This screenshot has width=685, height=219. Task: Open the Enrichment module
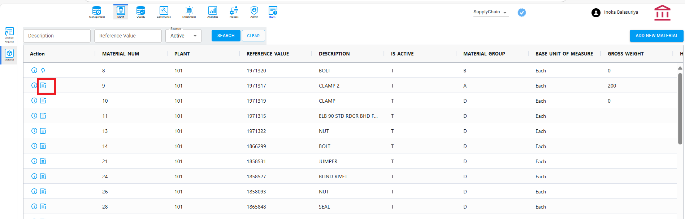(189, 12)
